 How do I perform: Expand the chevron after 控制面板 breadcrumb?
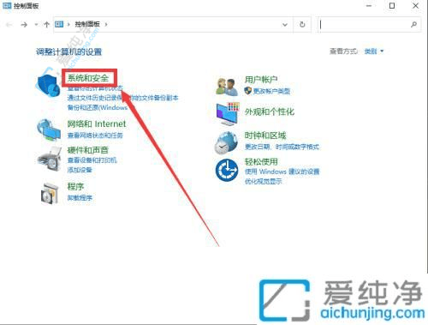[106, 24]
